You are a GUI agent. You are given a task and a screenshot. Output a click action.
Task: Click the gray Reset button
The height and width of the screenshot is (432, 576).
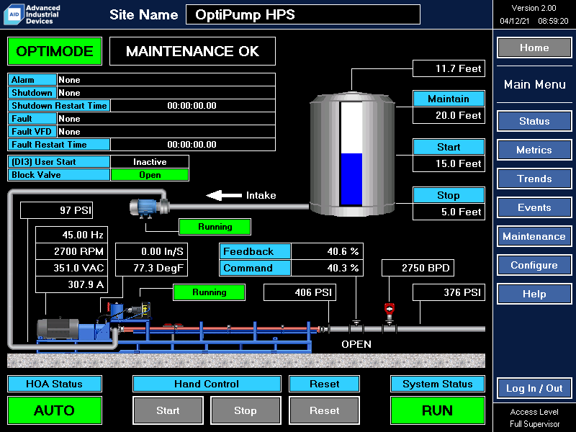coord(324,410)
